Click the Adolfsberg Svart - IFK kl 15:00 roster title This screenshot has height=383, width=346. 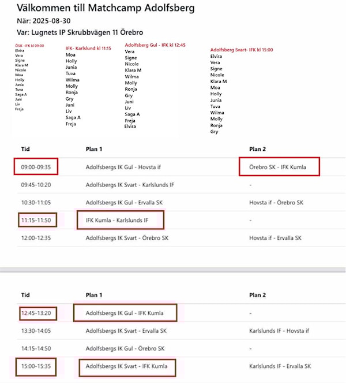tap(242, 50)
